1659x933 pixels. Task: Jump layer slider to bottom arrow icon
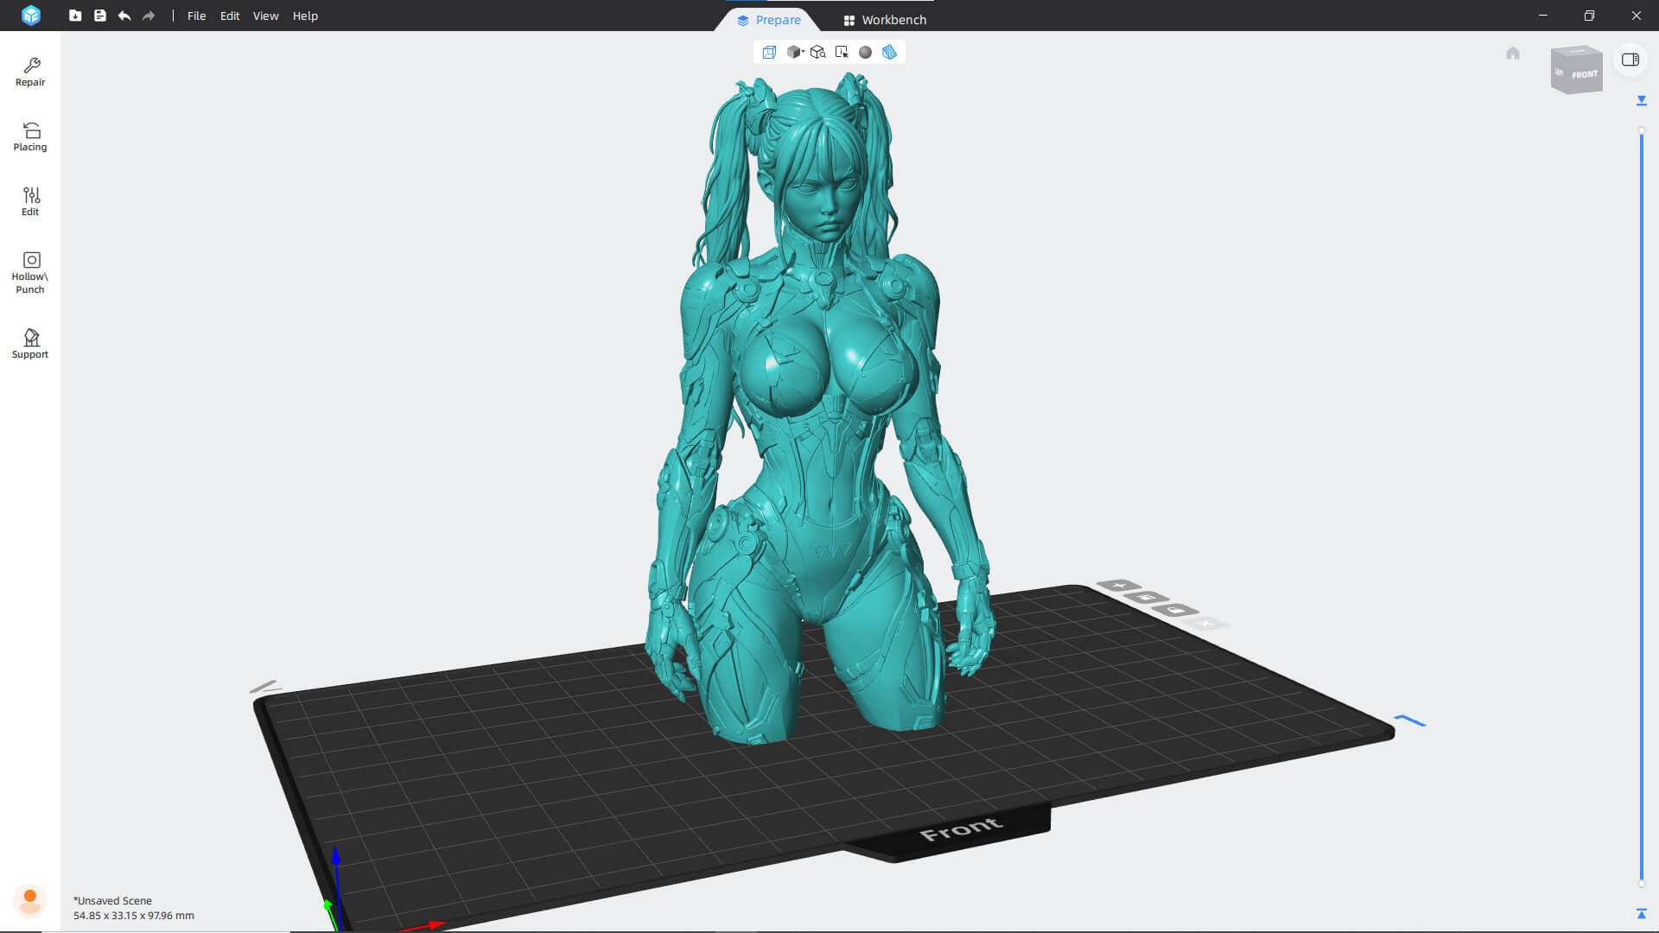coord(1642,913)
